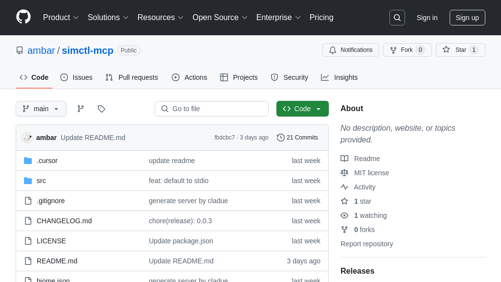Expand the main branch dropdown

[41, 109]
